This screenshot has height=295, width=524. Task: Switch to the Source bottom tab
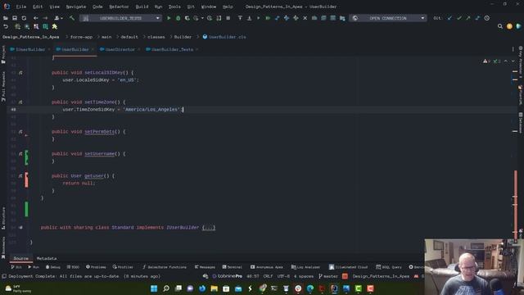(20, 258)
